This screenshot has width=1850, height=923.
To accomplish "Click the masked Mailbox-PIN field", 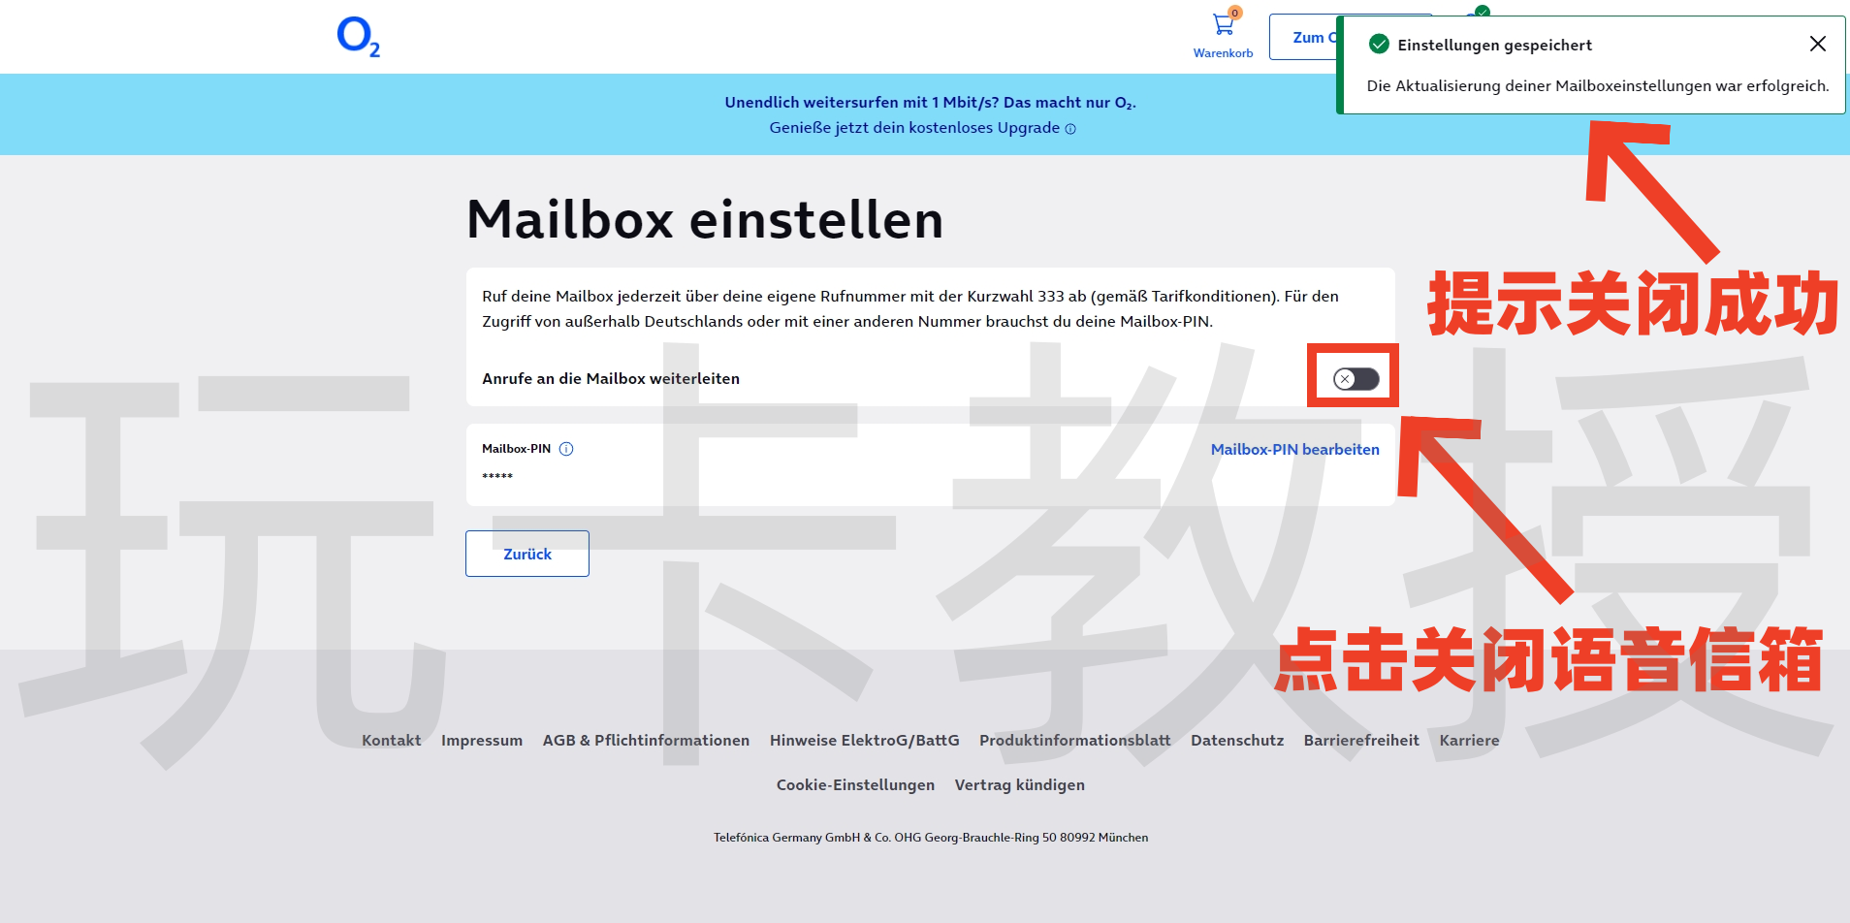I will [496, 476].
